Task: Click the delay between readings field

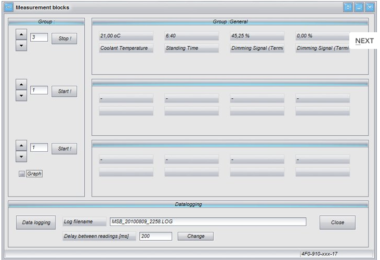Action: (155, 236)
